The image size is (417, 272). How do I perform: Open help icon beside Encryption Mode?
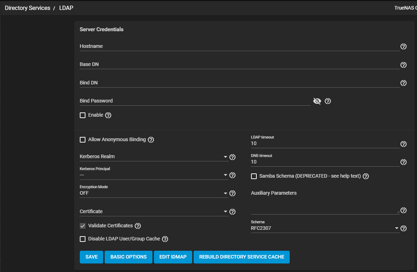click(x=233, y=193)
